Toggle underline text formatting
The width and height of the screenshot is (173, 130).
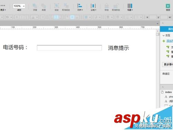[26, 17]
